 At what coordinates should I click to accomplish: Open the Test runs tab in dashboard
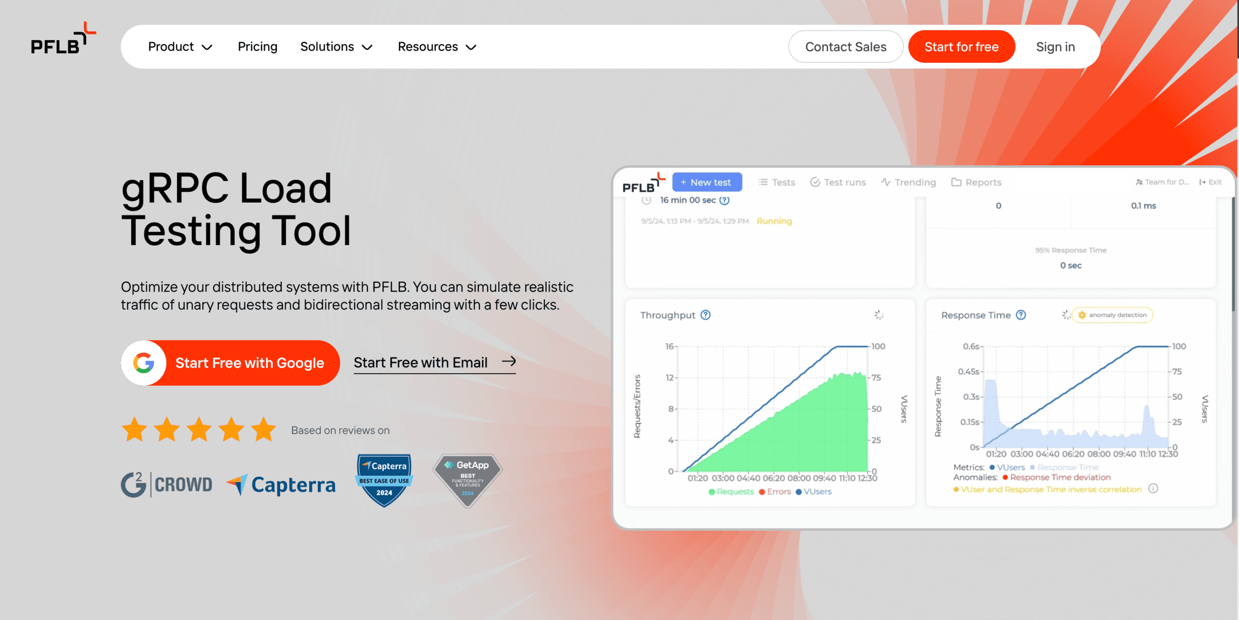[837, 182]
